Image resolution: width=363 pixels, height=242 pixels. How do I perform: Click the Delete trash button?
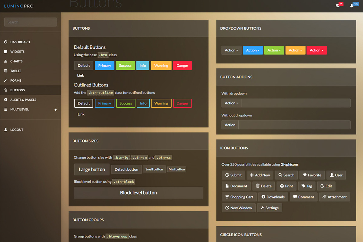[263, 186]
